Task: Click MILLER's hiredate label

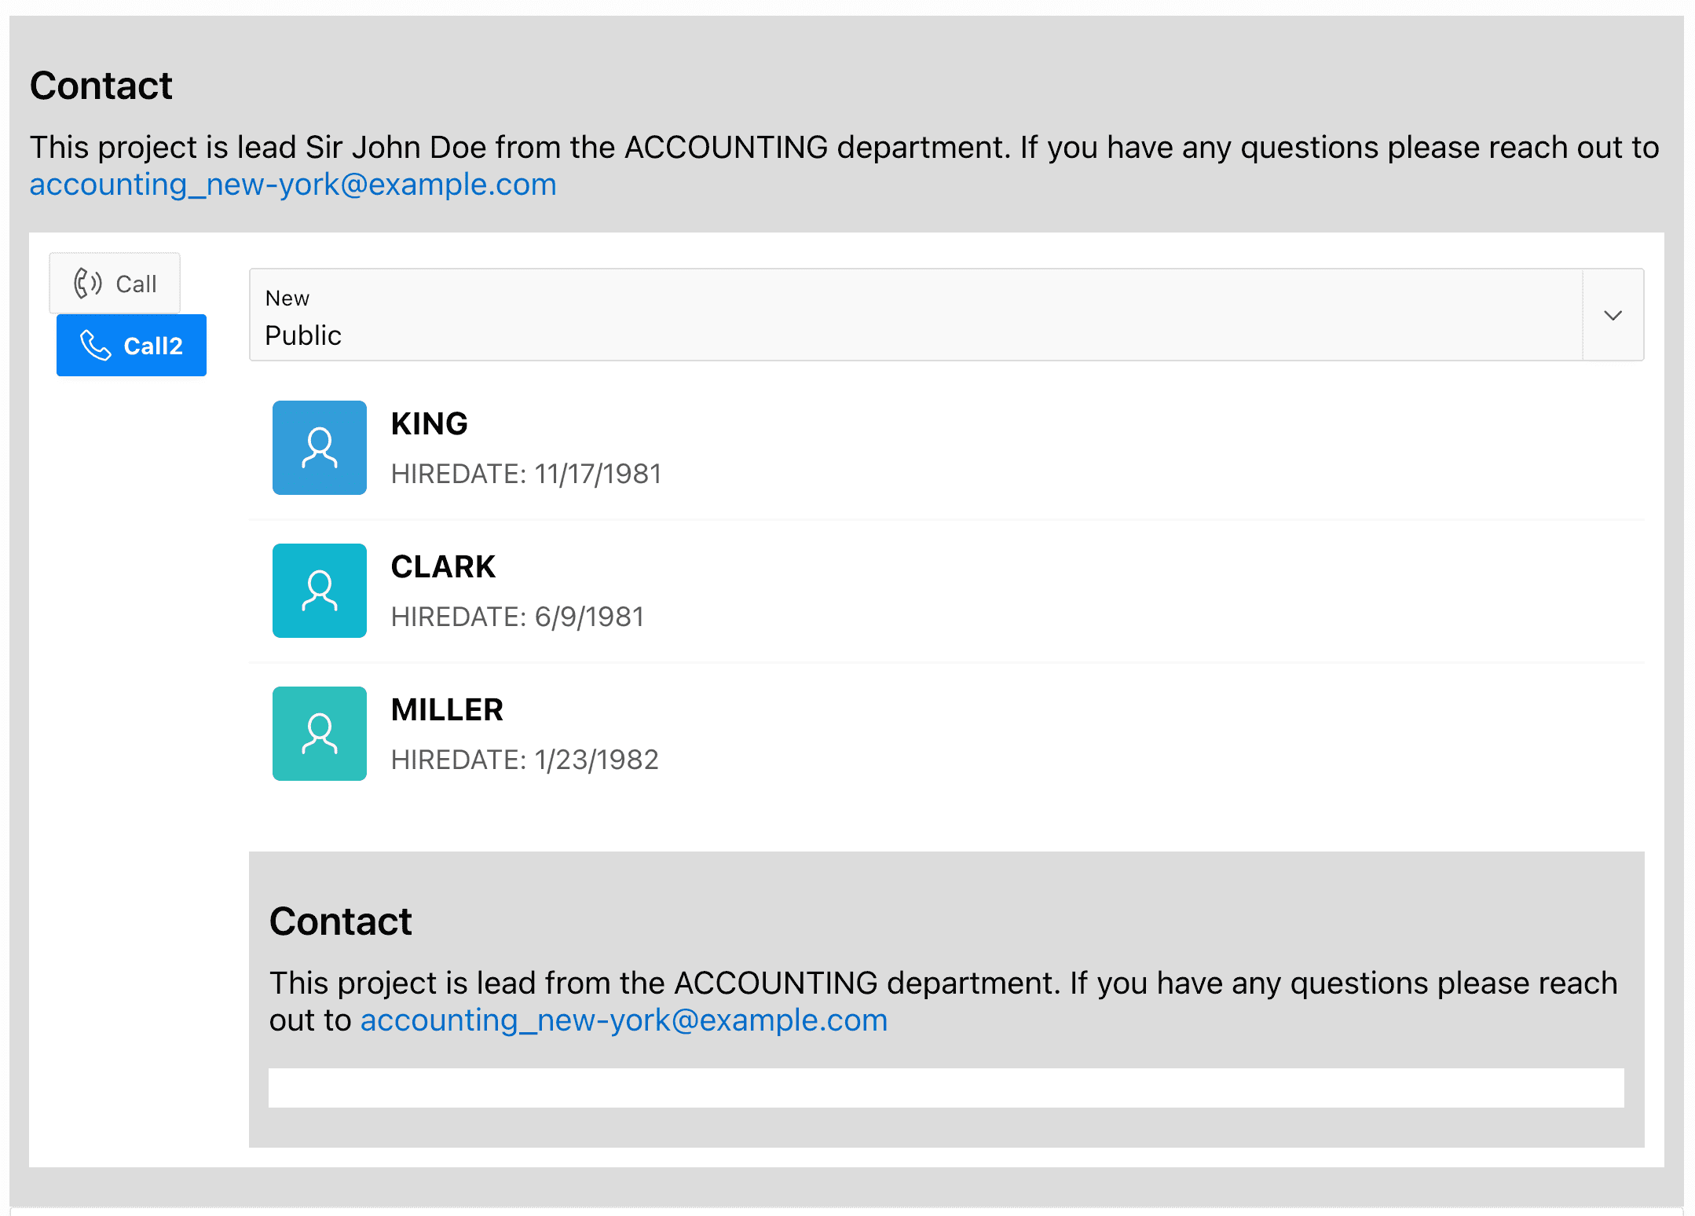Action: (525, 759)
